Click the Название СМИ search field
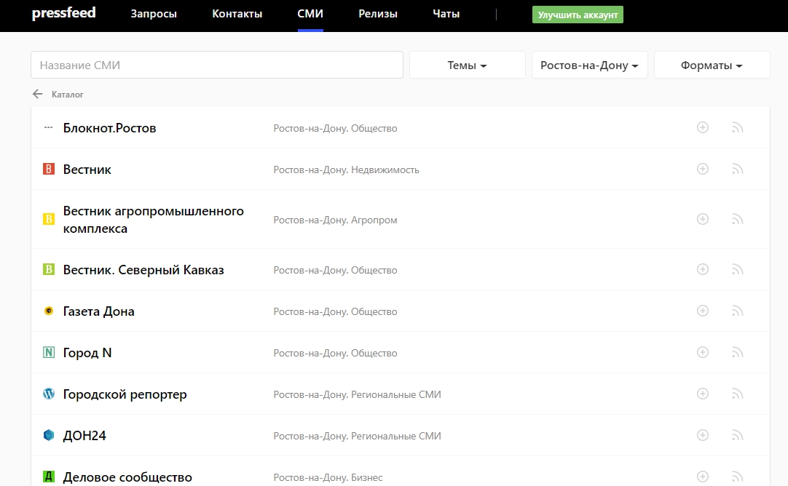The image size is (788, 486). 216,65
